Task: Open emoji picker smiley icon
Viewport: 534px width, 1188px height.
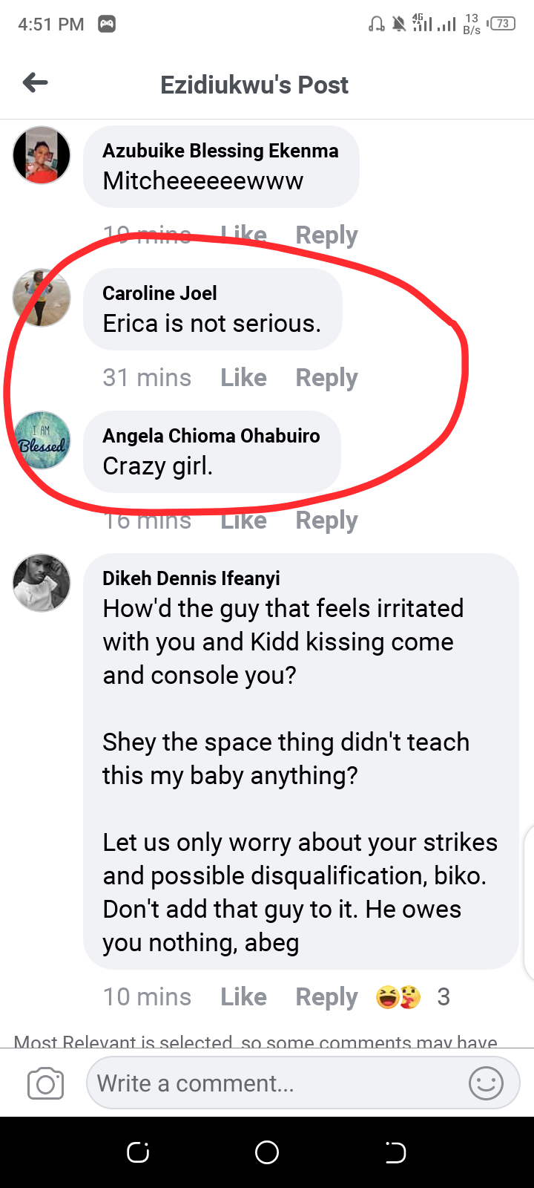Action: (x=486, y=1083)
